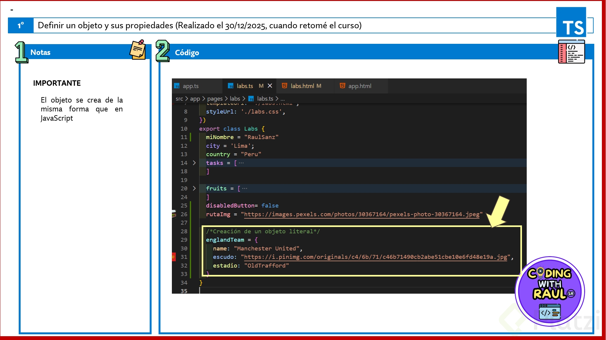Click the image preview thumbnail on line 26
Image resolution: width=606 pixels, height=340 pixels.
tap(174, 214)
